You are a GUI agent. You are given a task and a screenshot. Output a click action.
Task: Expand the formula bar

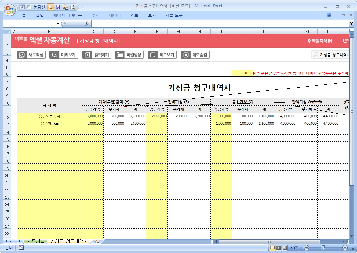click(351, 24)
